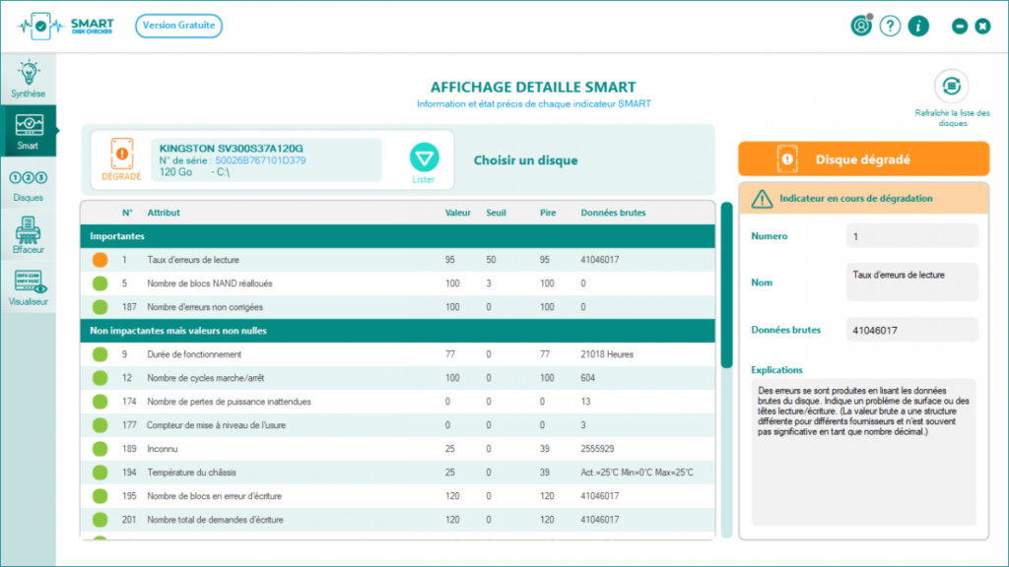
Task: Select the Nombre de cycles marche/arrêt row
Action: (x=398, y=378)
